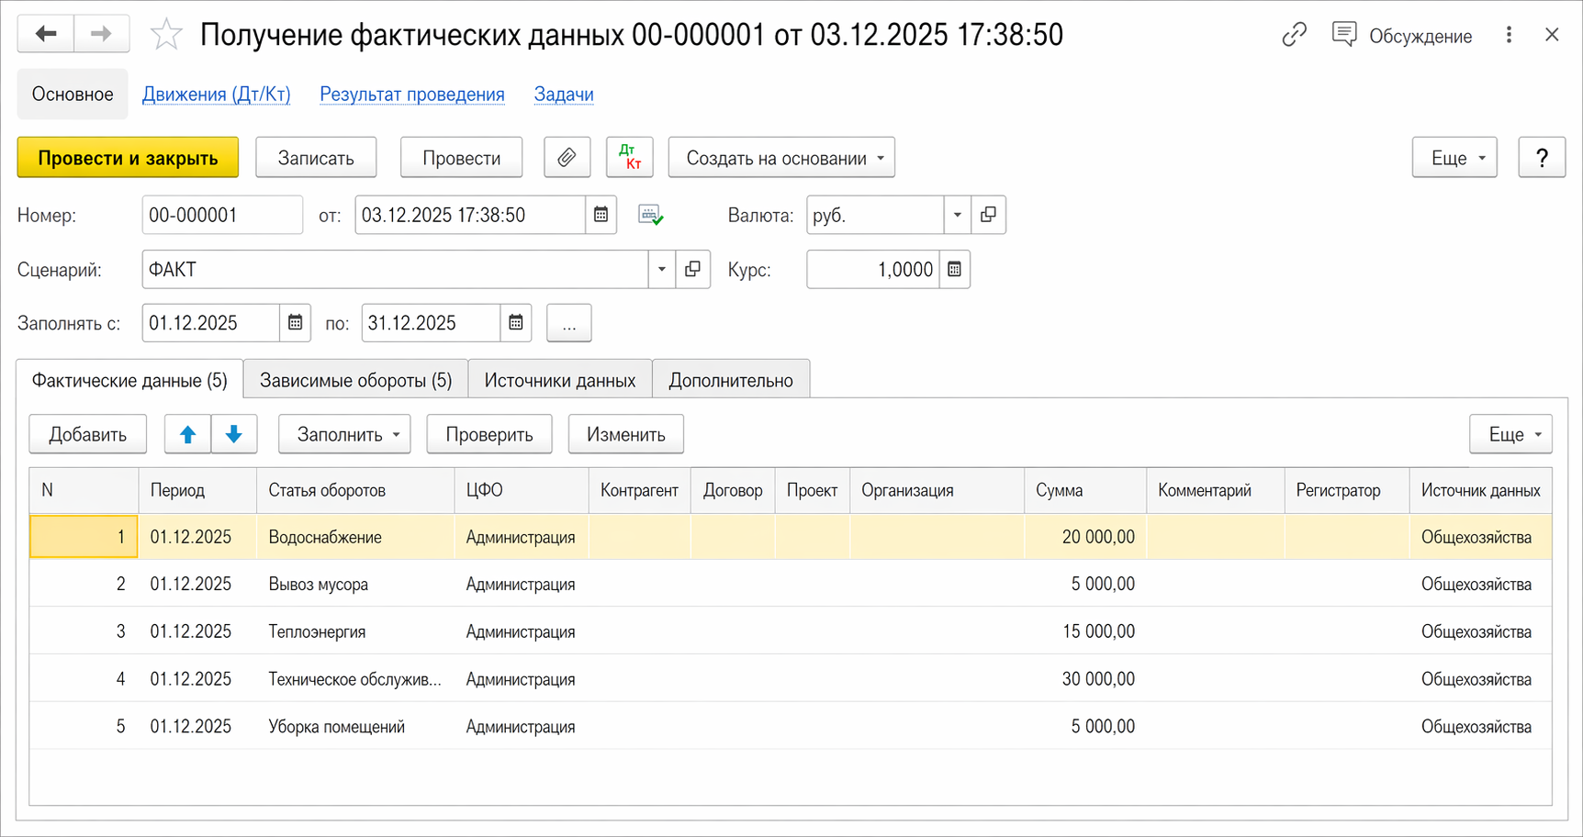
Task: Click Провести button
Action: tap(462, 158)
